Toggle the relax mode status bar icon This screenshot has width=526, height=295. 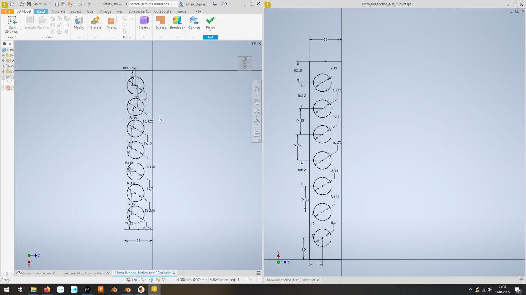coord(164,279)
